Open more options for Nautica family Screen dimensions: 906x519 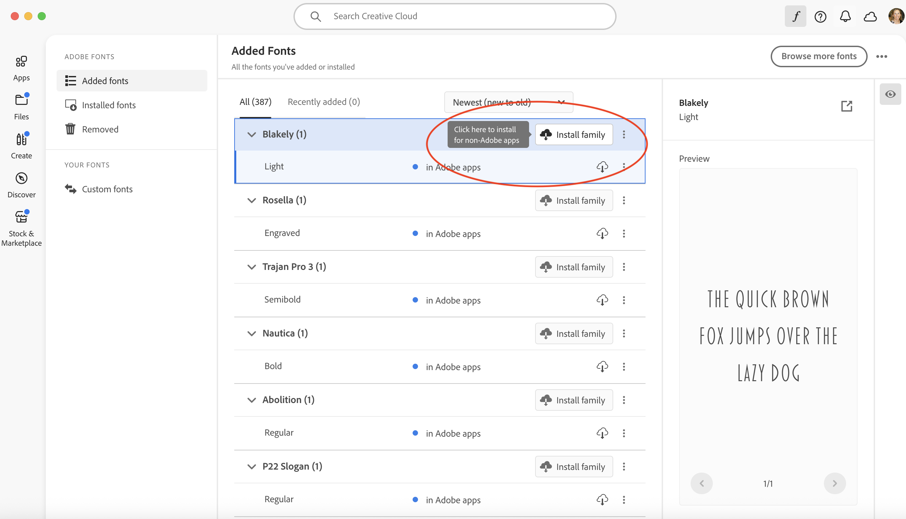point(624,333)
